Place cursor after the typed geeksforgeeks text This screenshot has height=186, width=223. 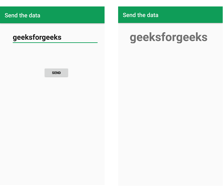point(62,37)
